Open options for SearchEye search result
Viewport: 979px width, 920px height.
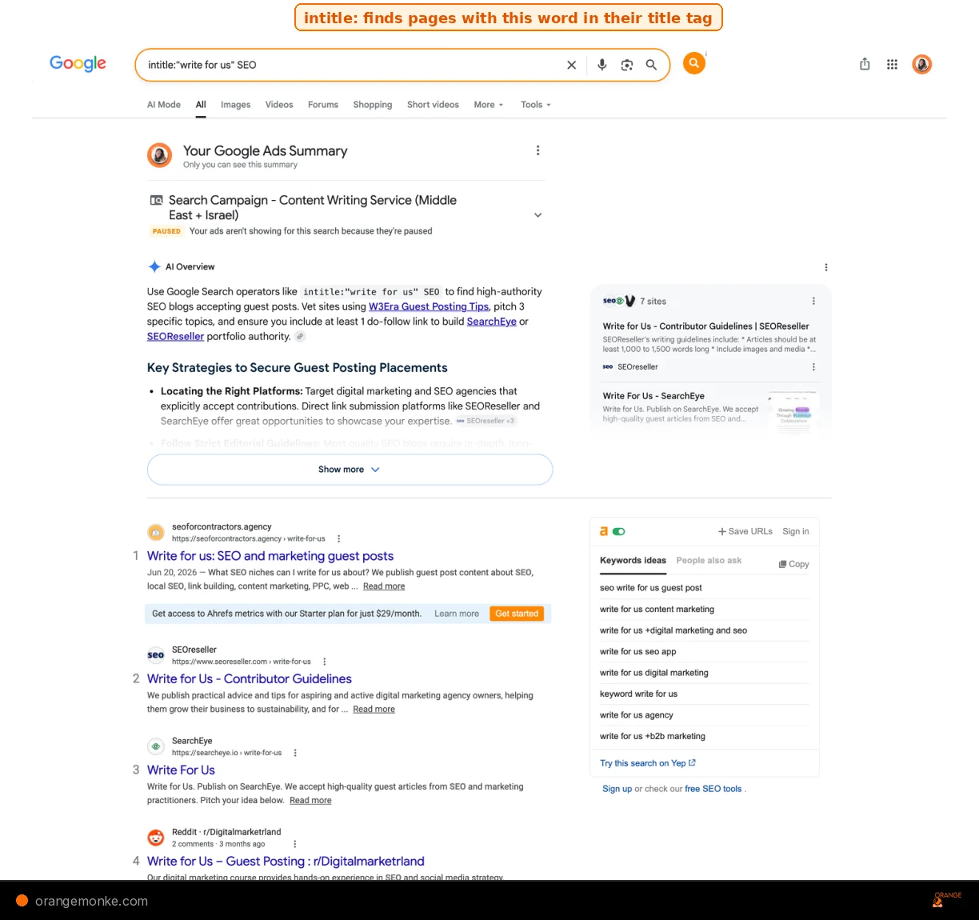click(295, 753)
